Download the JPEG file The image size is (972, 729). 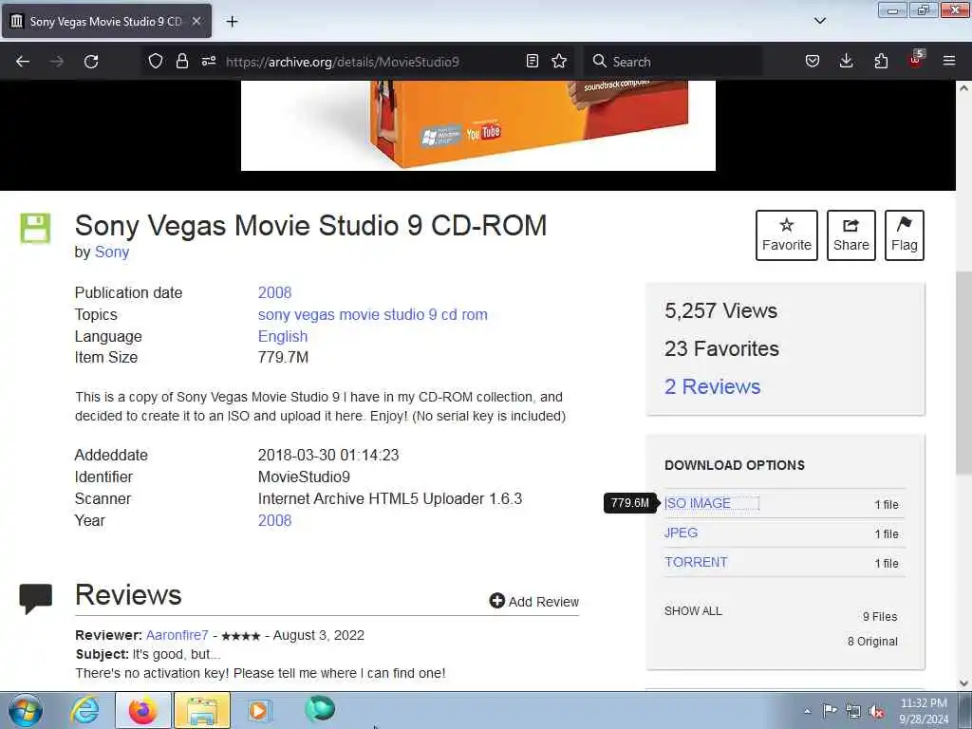pos(681,533)
